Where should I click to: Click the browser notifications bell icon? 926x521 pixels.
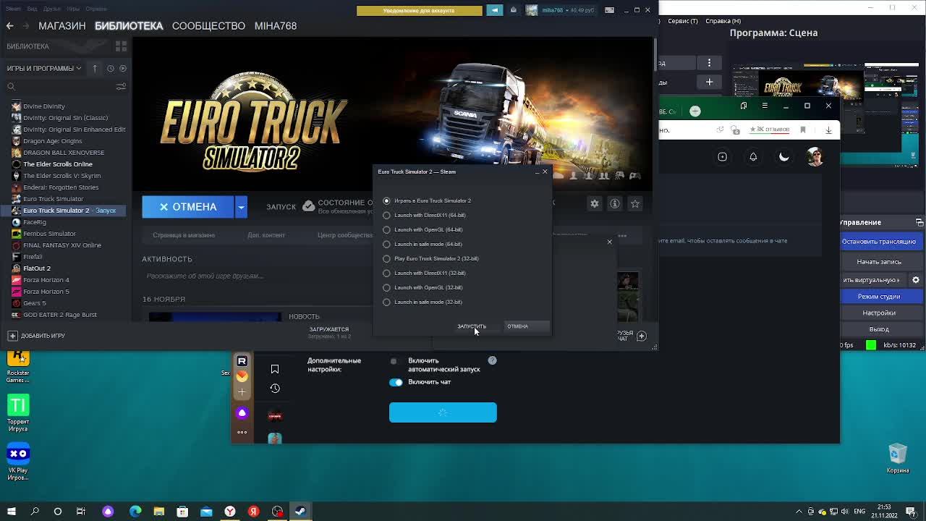pyautogui.click(x=753, y=157)
